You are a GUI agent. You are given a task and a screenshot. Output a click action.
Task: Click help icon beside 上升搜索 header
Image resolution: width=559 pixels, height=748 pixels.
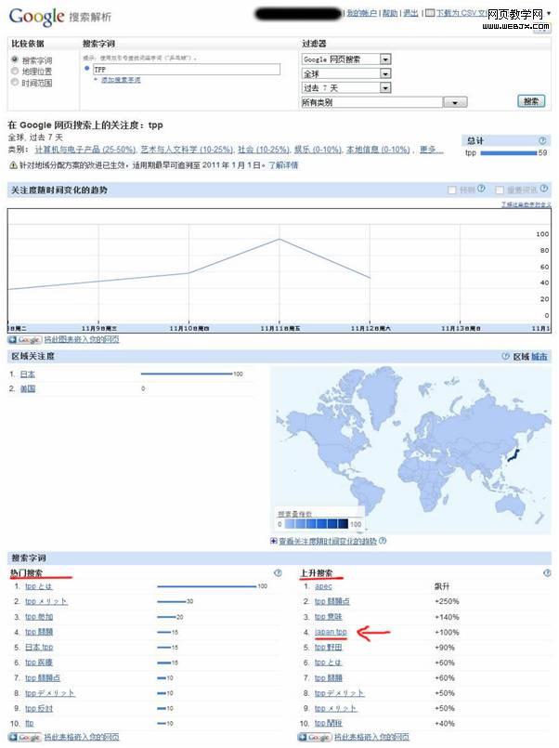pyautogui.click(x=542, y=573)
